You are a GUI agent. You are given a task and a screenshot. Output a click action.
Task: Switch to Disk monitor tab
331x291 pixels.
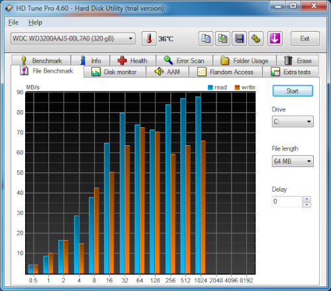[x=115, y=72]
